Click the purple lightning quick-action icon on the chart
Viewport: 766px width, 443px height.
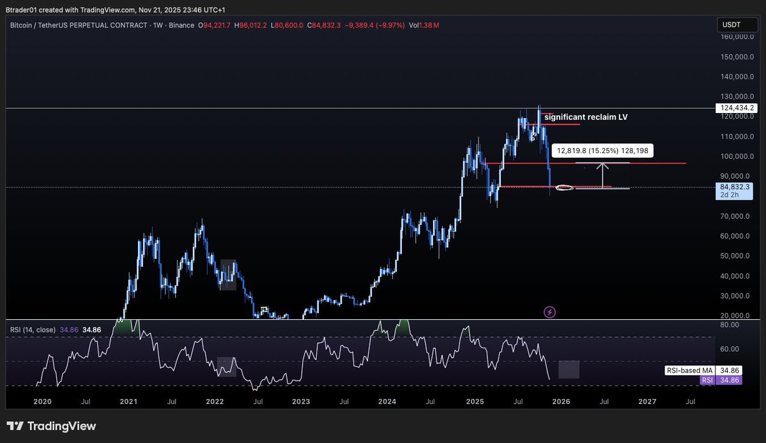(x=549, y=313)
